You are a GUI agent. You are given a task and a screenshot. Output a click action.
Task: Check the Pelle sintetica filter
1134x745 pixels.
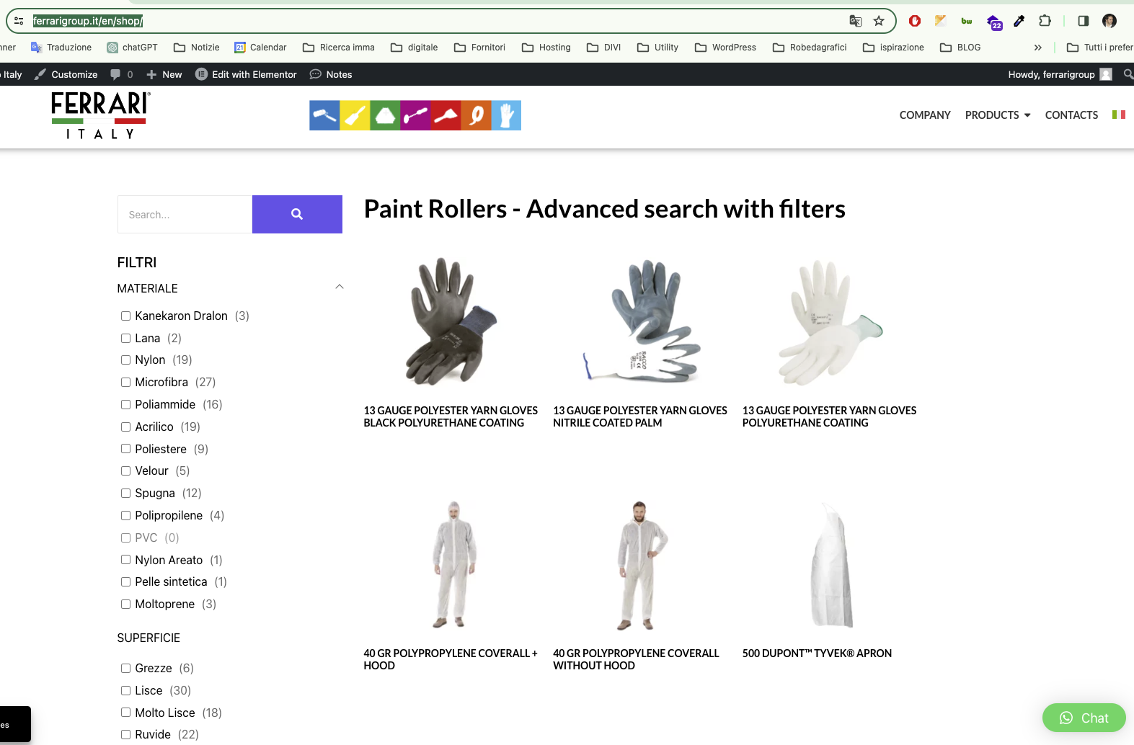point(125,581)
